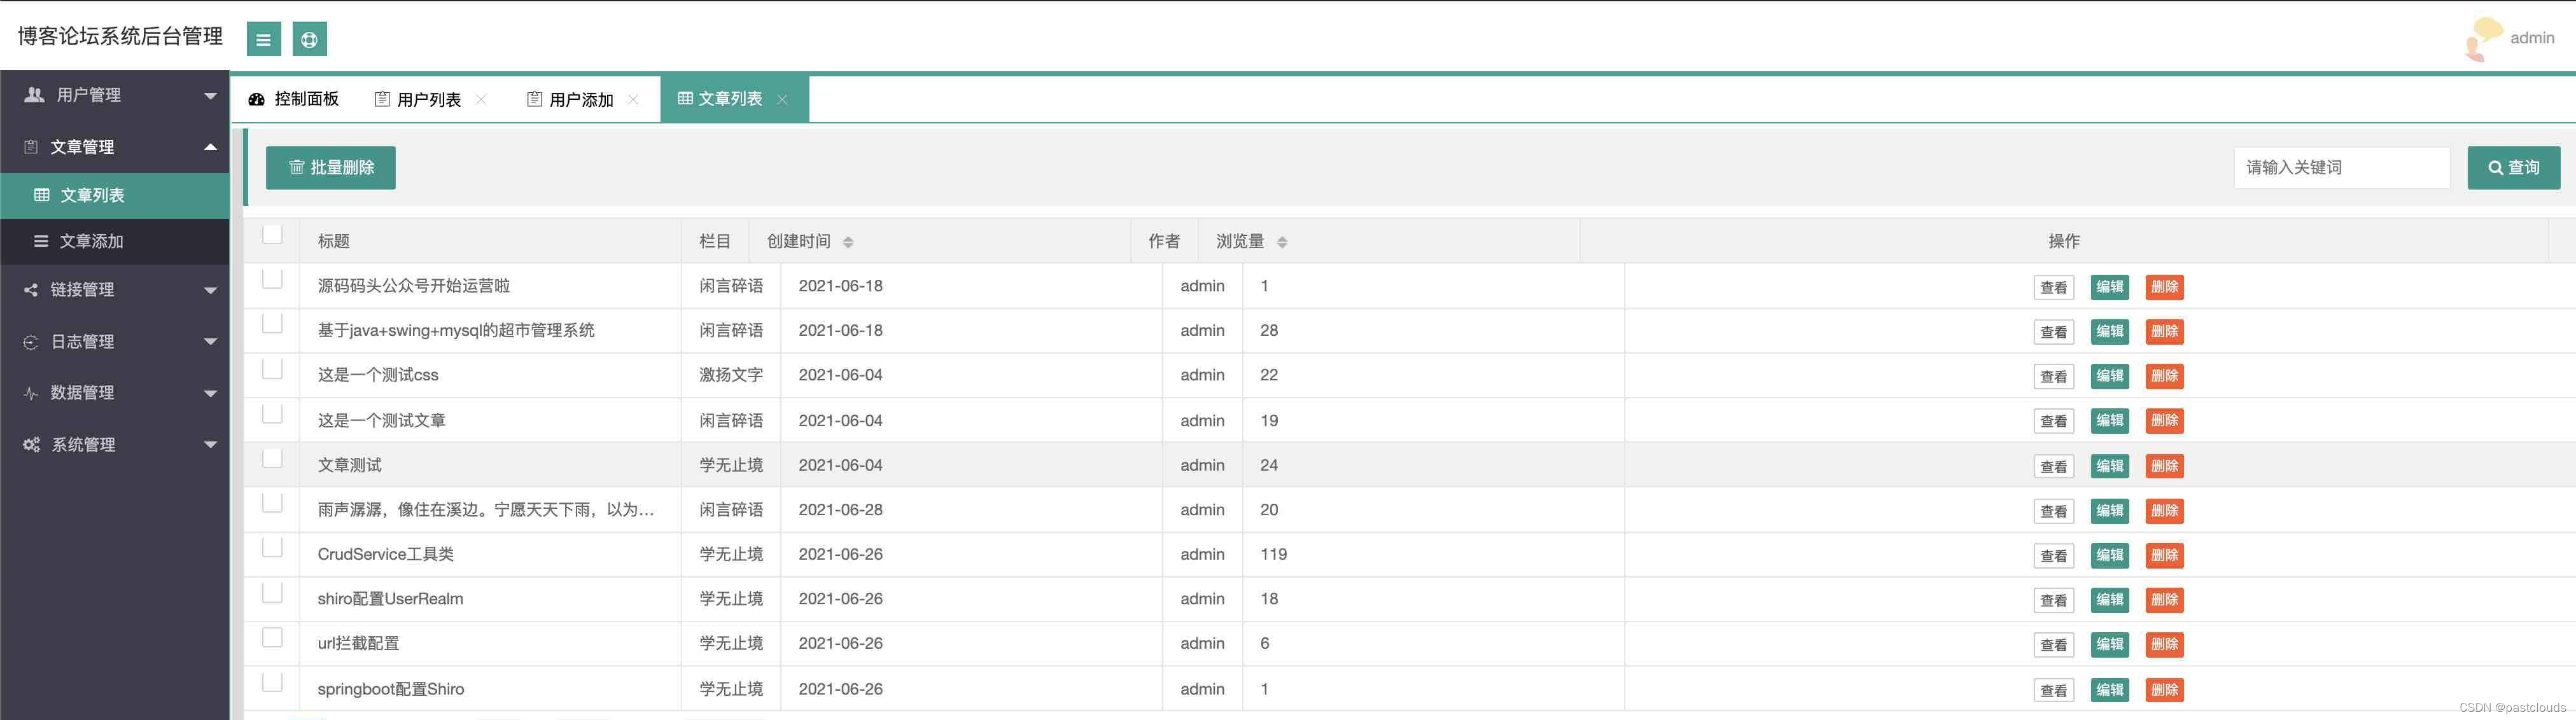
Task: Click the 日志管理 clock icon in the sidebar
Action: (29, 341)
